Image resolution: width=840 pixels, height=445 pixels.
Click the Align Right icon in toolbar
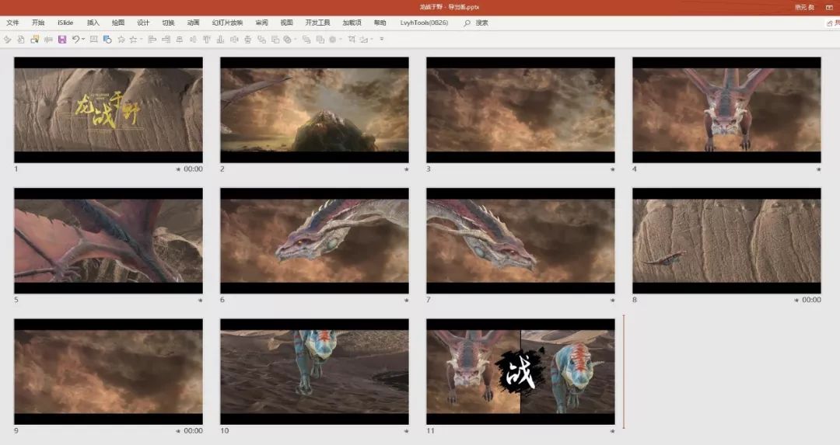pyautogui.click(x=166, y=40)
